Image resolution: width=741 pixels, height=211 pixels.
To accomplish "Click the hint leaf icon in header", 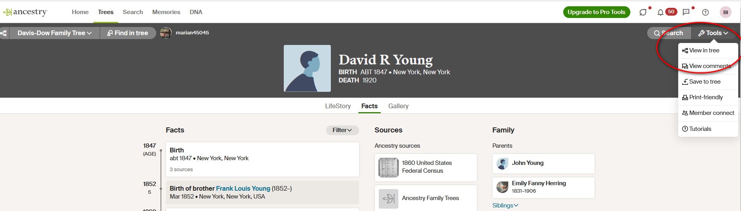I will 643,12.
